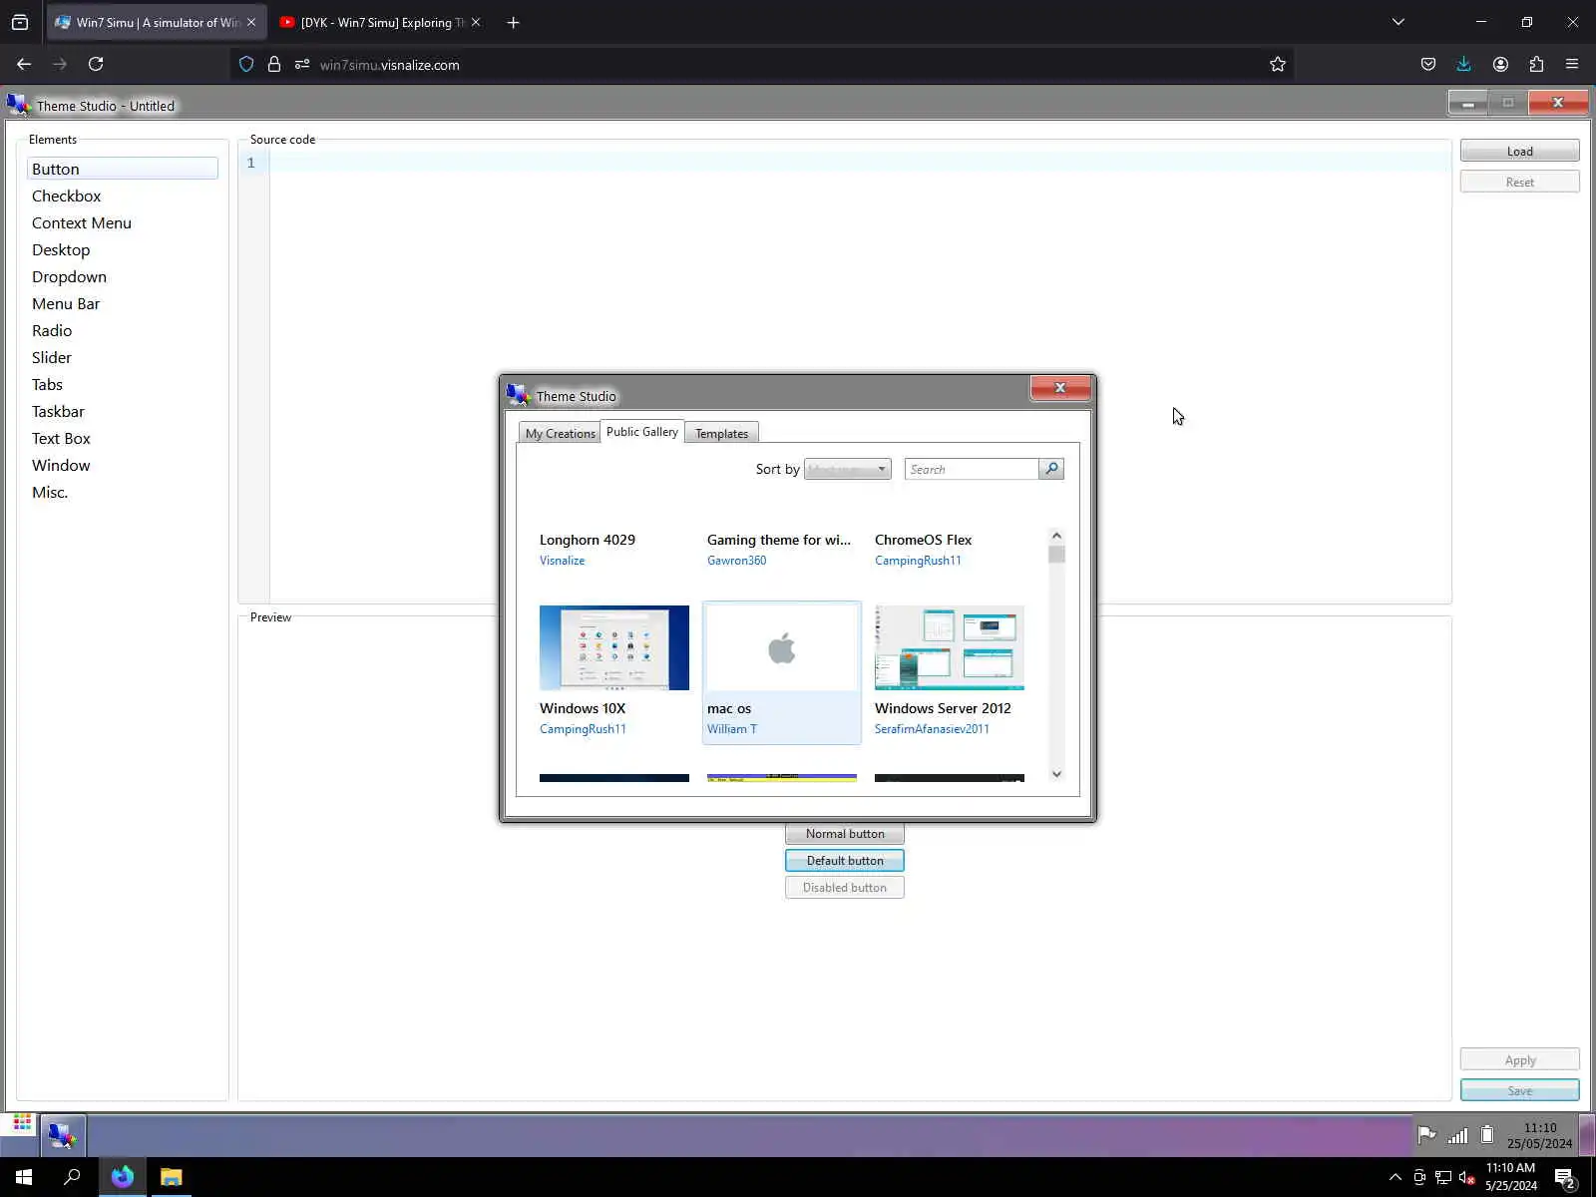Open the Extensions puzzle icon
The height and width of the screenshot is (1197, 1596).
(x=1536, y=64)
